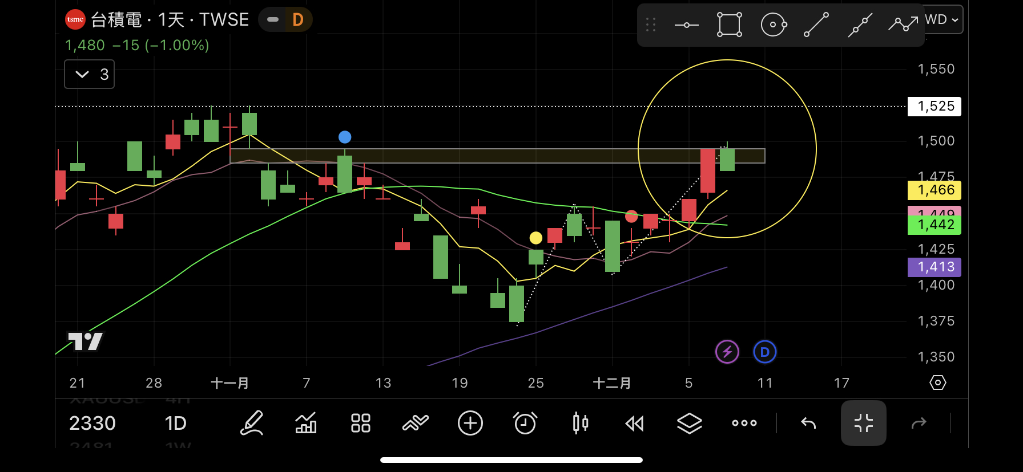Click the green 1,442 moving average label
Screen dimensions: 1023x472
[935, 225]
